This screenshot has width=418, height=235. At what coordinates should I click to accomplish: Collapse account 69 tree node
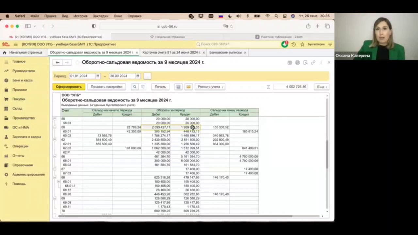[x=55, y=198]
